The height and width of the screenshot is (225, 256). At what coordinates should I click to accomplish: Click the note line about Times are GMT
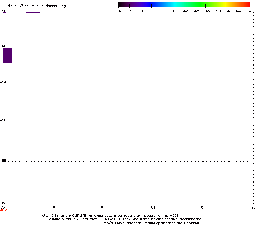coord(109,216)
